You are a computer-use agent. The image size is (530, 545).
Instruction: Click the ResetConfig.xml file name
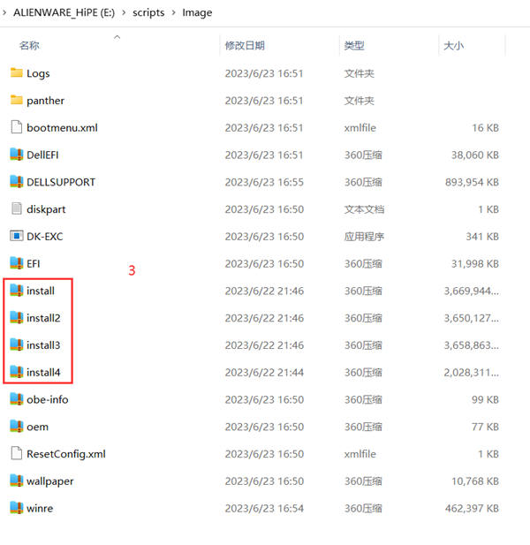(x=66, y=454)
